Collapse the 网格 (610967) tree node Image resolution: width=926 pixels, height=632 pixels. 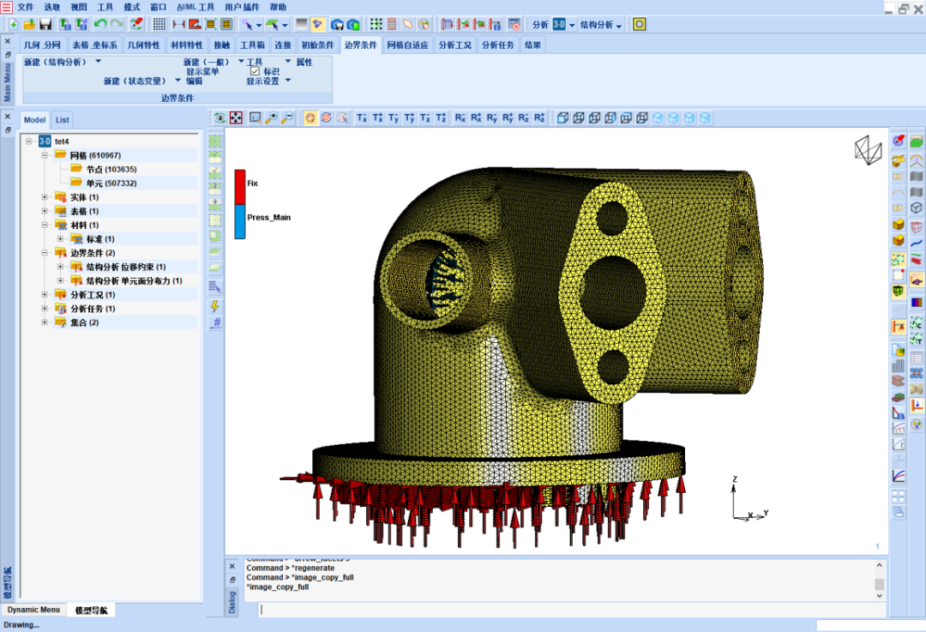[x=45, y=154]
